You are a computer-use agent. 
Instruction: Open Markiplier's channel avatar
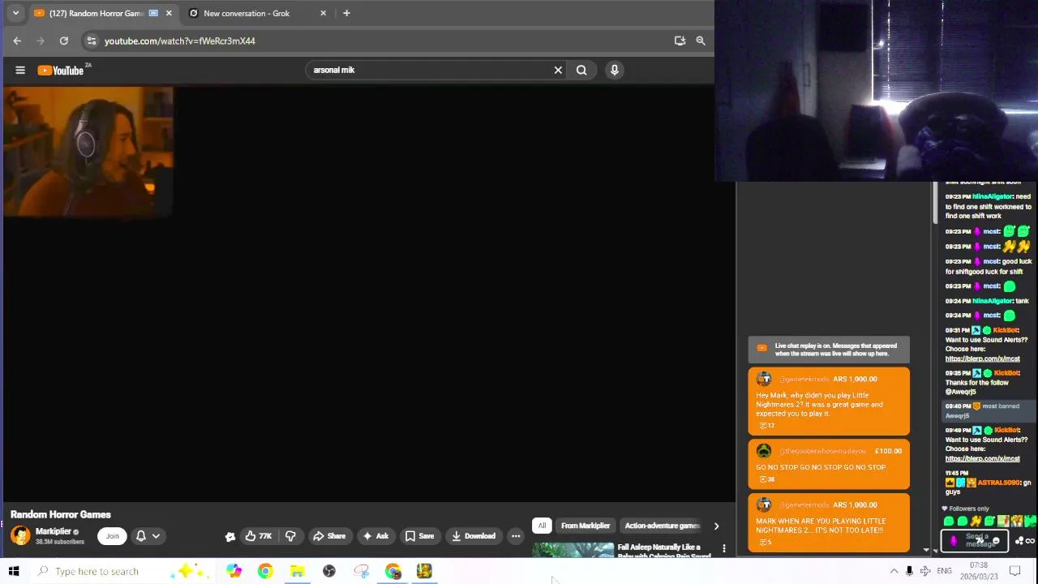pyautogui.click(x=20, y=535)
